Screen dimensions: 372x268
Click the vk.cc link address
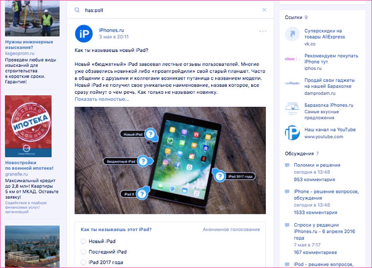coord(310,44)
